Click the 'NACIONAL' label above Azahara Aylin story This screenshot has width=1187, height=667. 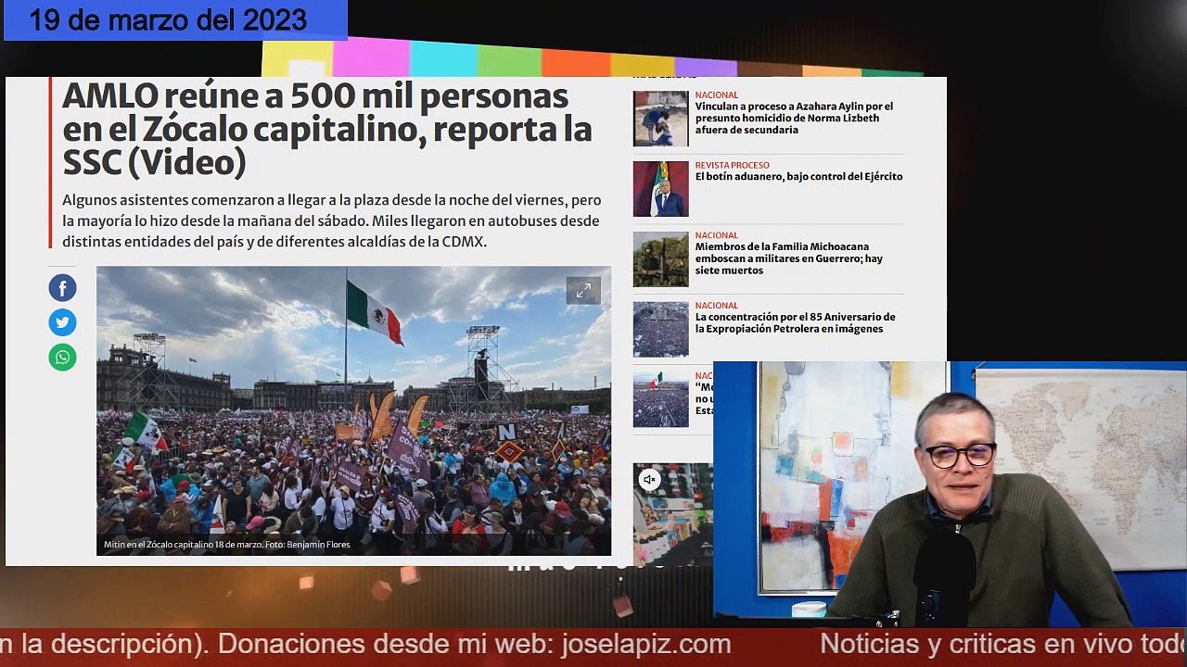pos(717,94)
